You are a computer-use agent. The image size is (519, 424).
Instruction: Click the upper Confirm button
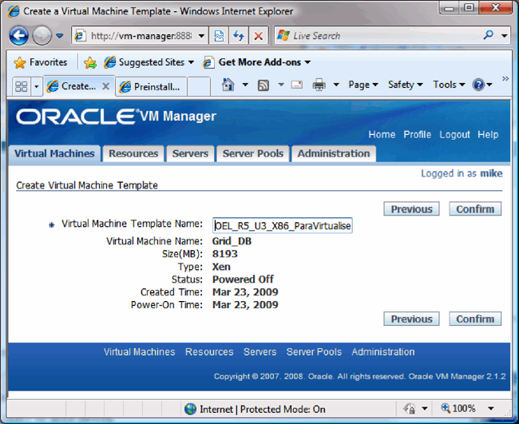(475, 209)
